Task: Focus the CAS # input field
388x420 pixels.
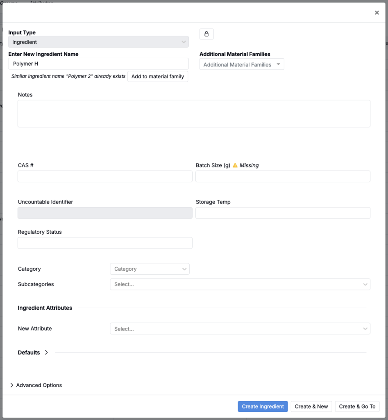Action: tap(105, 176)
